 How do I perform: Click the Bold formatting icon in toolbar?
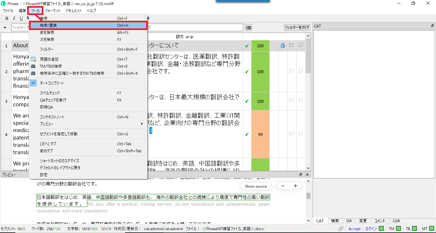[x=7, y=18]
